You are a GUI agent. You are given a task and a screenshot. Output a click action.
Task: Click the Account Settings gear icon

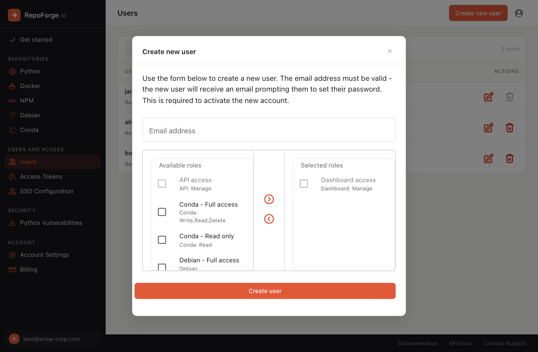coord(12,255)
